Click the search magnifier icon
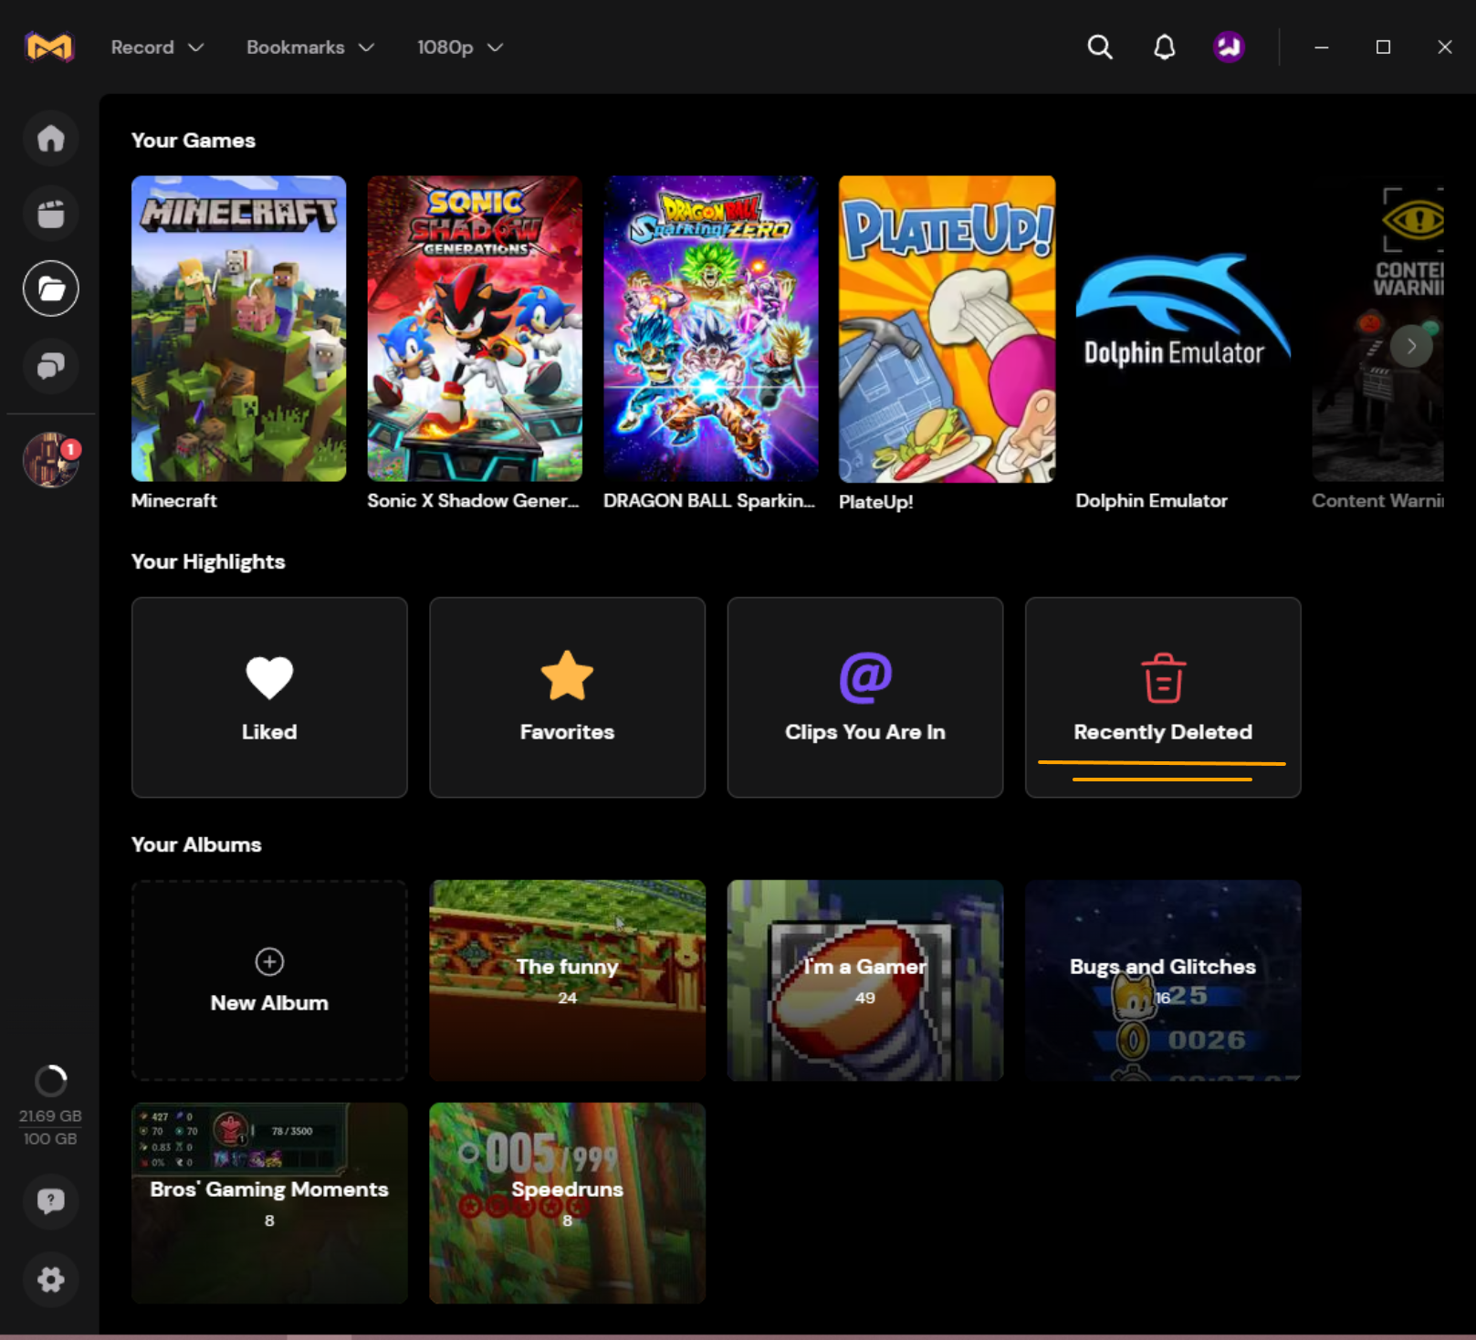 pos(1100,47)
